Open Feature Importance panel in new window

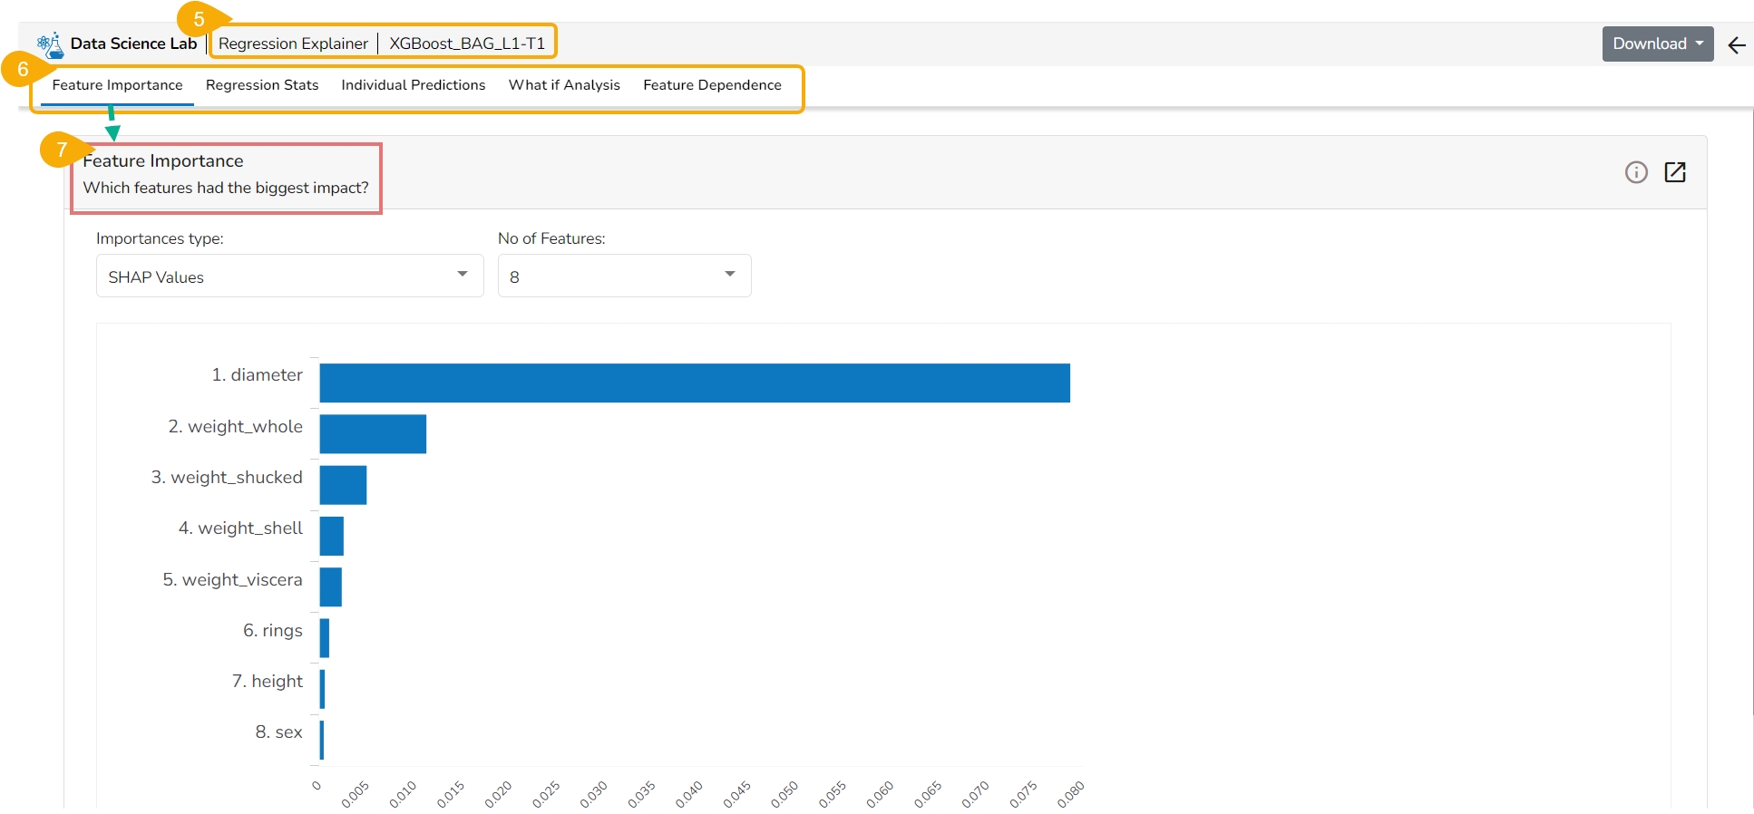pyautogui.click(x=1674, y=172)
